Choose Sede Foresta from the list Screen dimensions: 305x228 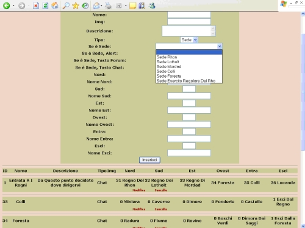coord(189,76)
